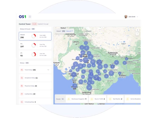
Task: Select the LTL 93 card
Action: pos(35,54)
